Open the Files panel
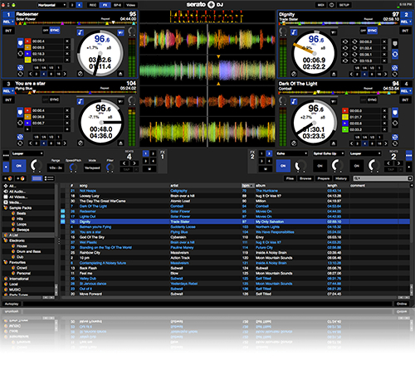Viewport: 415px width, 365px height. 290,178
